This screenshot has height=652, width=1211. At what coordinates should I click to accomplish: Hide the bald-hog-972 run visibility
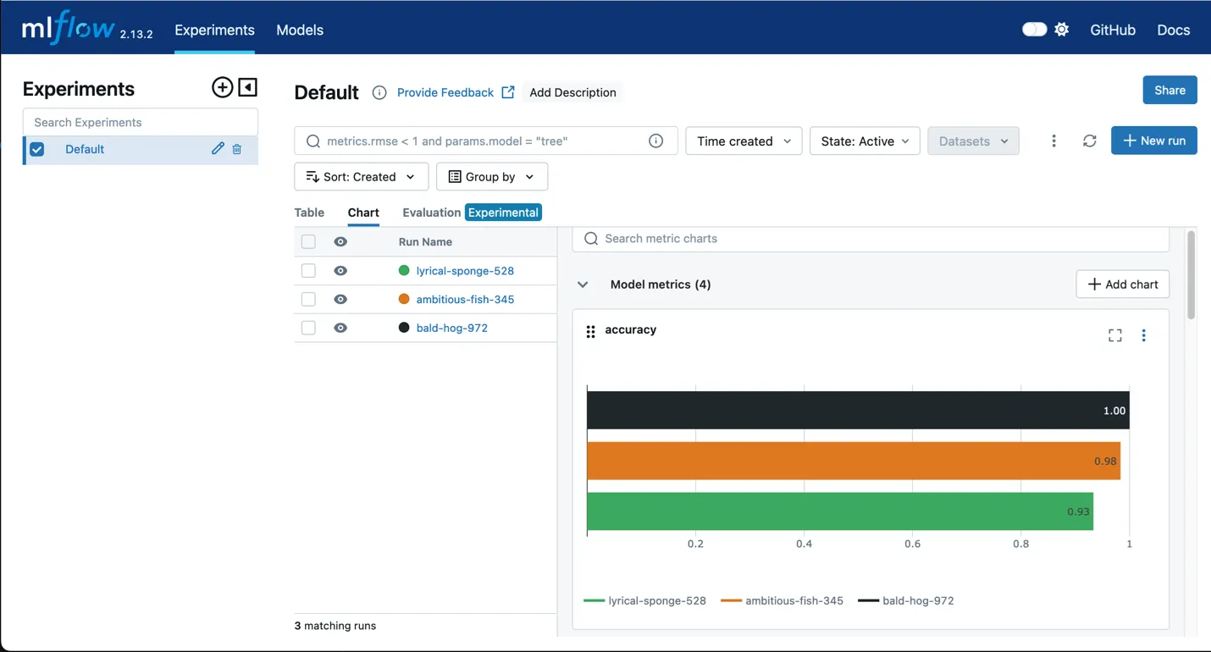pos(340,328)
